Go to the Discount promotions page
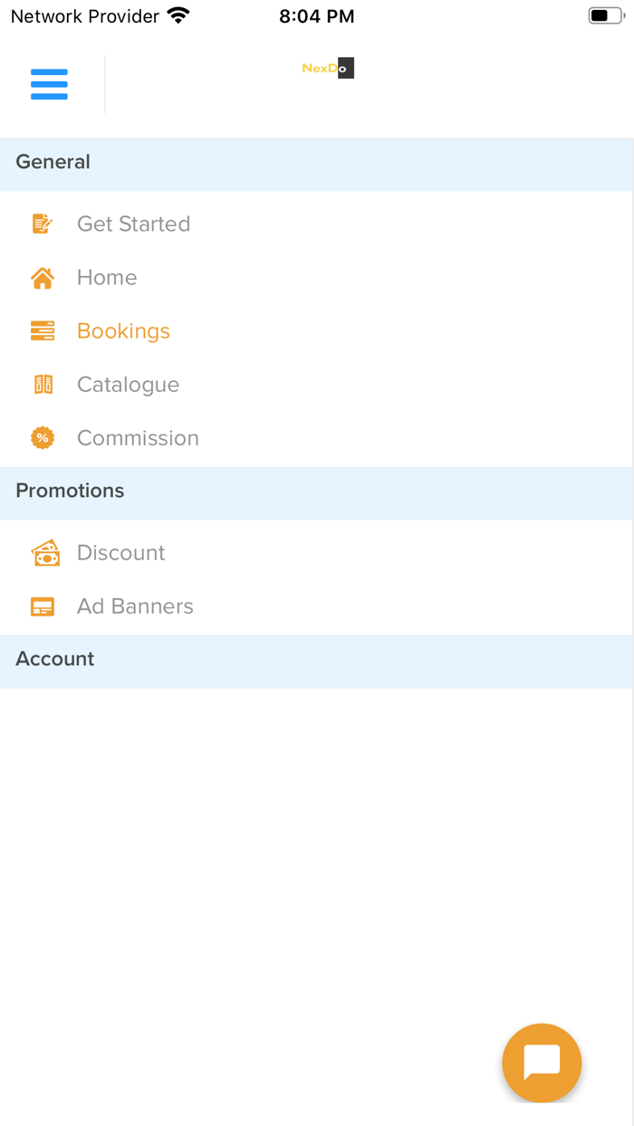The image size is (634, 1126). 120,552
